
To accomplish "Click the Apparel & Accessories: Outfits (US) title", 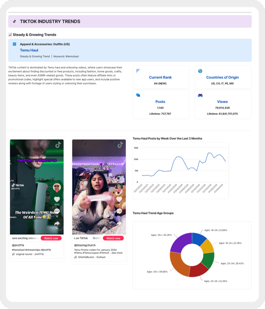I will pos(45,44).
